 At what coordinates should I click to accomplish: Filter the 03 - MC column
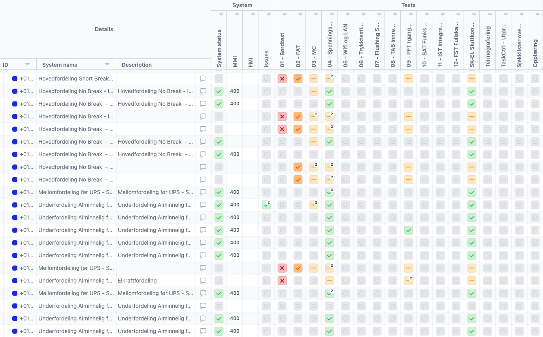point(316,15)
